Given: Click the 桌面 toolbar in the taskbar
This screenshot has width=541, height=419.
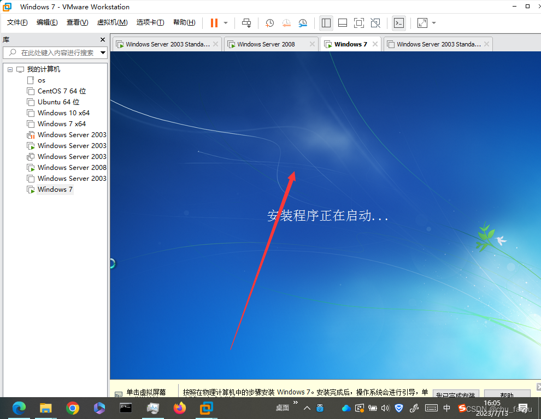Looking at the screenshot, I should pos(282,408).
